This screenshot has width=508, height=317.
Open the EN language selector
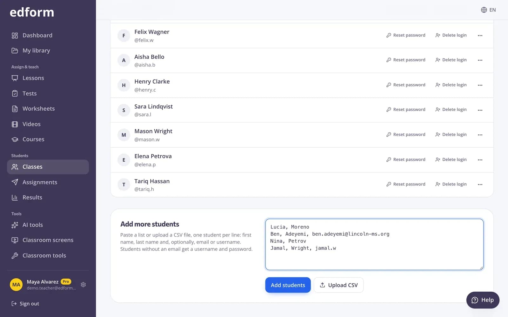tap(488, 10)
